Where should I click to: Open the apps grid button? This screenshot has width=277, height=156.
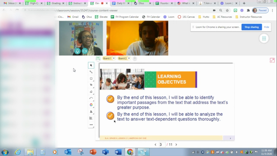[x=264, y=39]
